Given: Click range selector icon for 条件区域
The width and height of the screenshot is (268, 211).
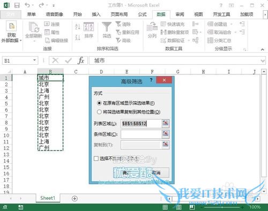Looking at the screenshot, I should 166,134.
